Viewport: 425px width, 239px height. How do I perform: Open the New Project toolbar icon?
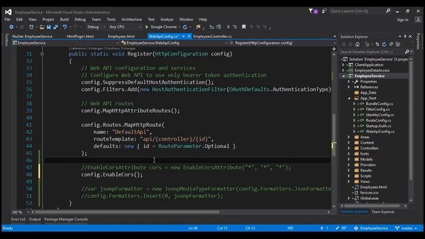31,27
